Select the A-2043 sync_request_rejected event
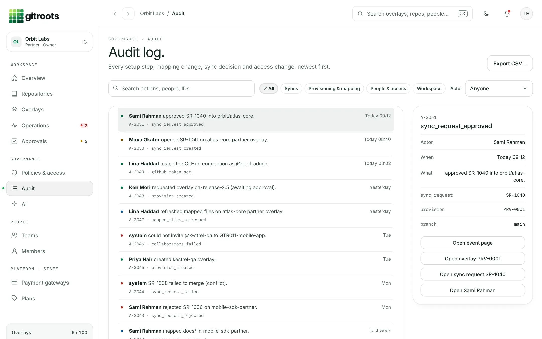Screen dimensions: 542x339 pos(256,311)
